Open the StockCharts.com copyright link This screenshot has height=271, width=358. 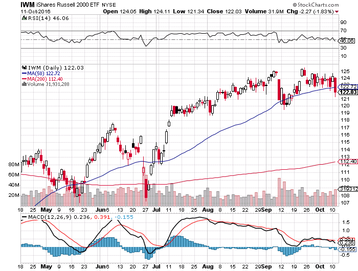click(x=316, y=5)
